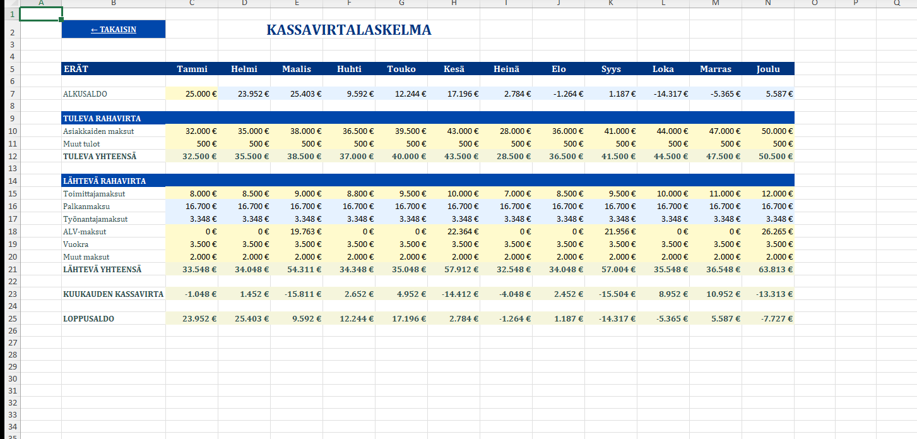Click the Palkanmaksu row label

(x=86, y=207)
